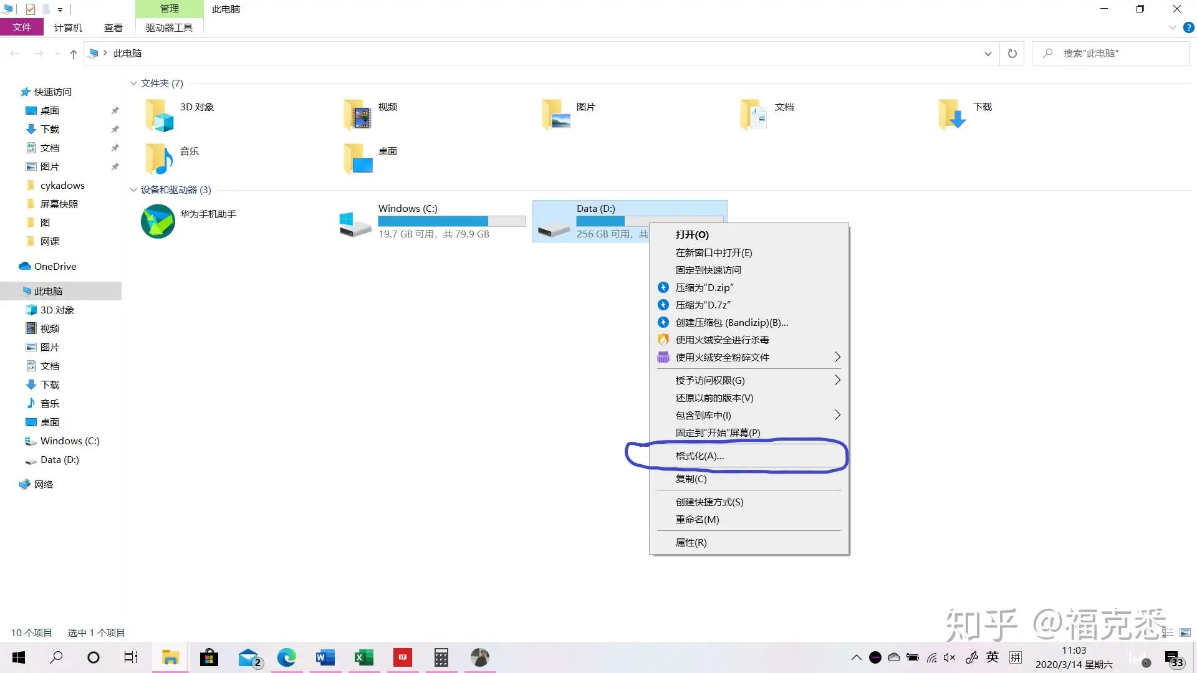Unpin 图片 from 快速访问
The height and width of the screenshot is (673, 1197).
115,166
